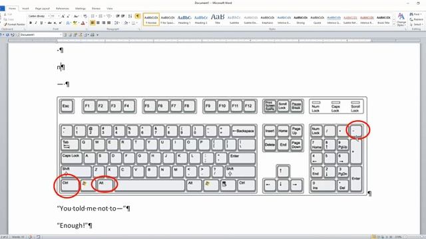Click the Sort button in Paragraph group

click(130, 16)
